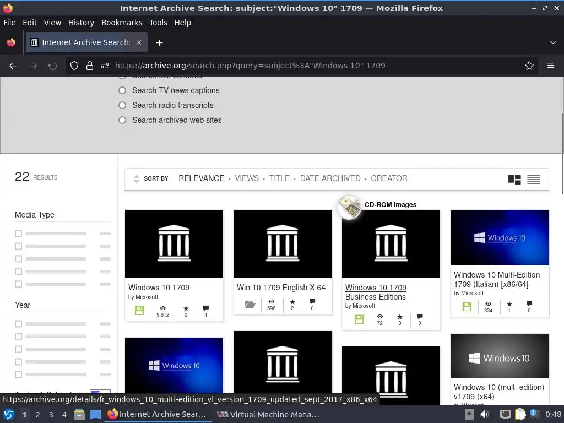564x423 pixels.
Task: Open site permissions icon in address bar
Action: [105, 66]
